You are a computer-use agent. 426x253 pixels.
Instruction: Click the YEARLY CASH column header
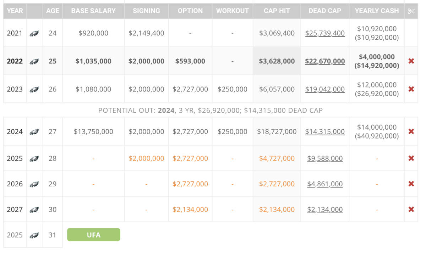click(377, 11)
